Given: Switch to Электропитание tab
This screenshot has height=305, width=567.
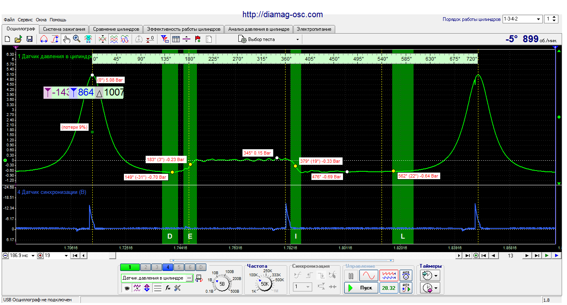Looking at the screenshot, I should [314, 29].
